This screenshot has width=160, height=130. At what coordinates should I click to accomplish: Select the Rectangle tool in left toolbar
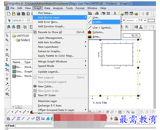pos(7,94)
